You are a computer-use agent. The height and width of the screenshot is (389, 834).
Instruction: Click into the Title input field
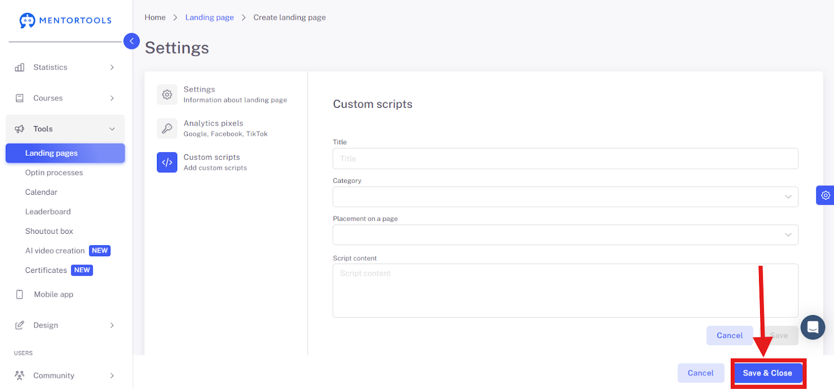click(566, 158)
